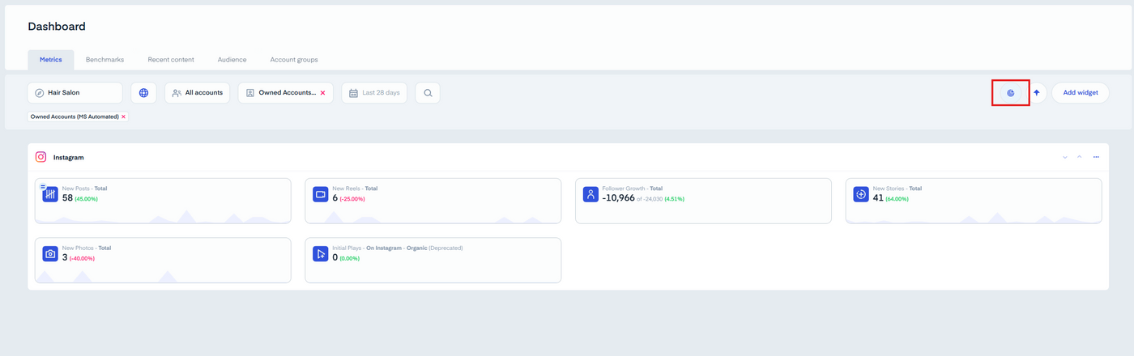Open the Instagram section three-dot menu
Viewport: 1134px width, 356px height.
(x=1096, y=157)
